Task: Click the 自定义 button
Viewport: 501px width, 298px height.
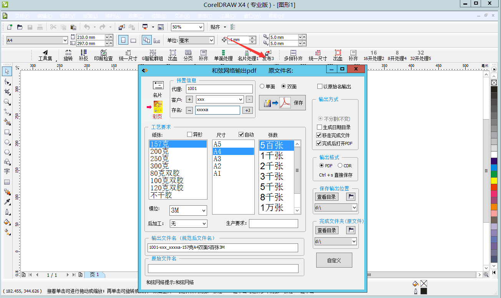Action: point(334,260)
